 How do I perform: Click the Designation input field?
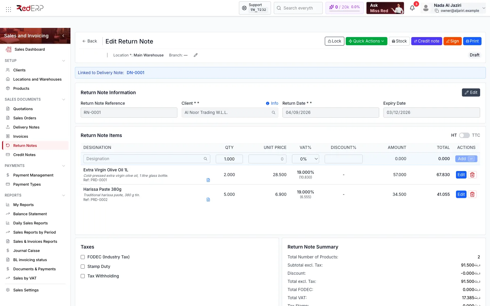point(147,159)
